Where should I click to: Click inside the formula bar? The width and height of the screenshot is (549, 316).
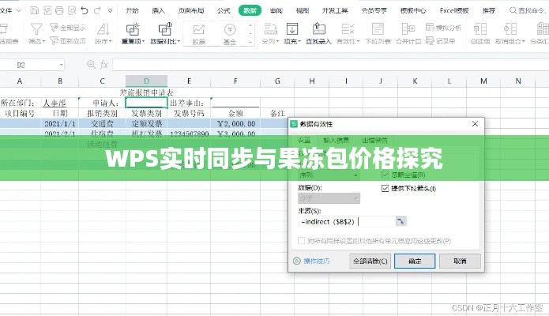(x=330, y=65)
